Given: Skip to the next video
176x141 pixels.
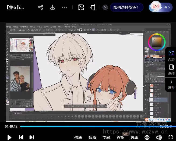Looking at the screenshot, I should pyautogui.click(x=31, y=137).
